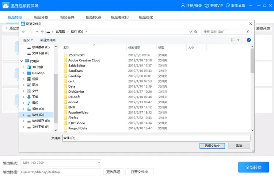Expand the 3D 对象 tree node
The height and width of the screenshot is (179, 274).
tap(24, 67)
